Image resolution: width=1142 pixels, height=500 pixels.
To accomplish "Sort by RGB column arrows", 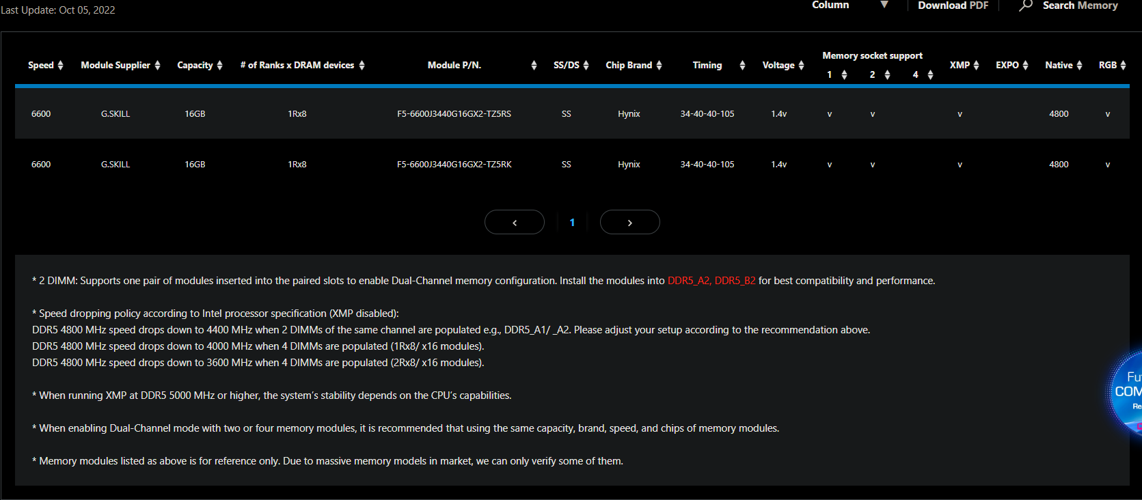I will (x=1123, y=65).
